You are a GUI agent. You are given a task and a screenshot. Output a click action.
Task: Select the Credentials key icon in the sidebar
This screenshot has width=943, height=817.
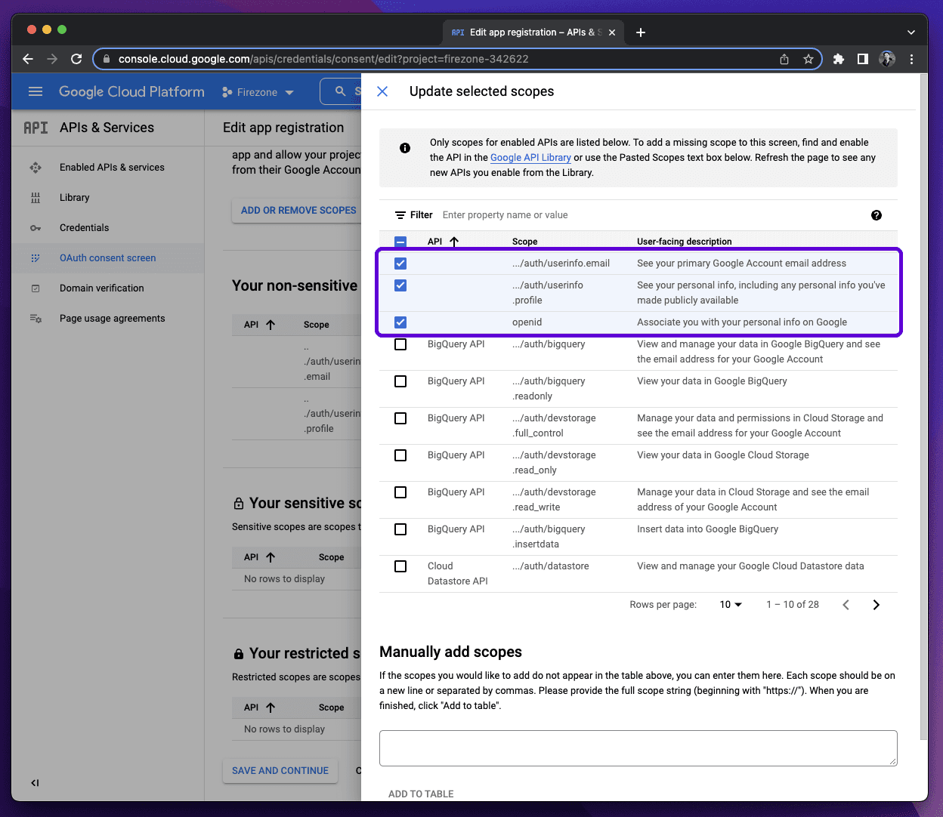[x=36, y=227]
